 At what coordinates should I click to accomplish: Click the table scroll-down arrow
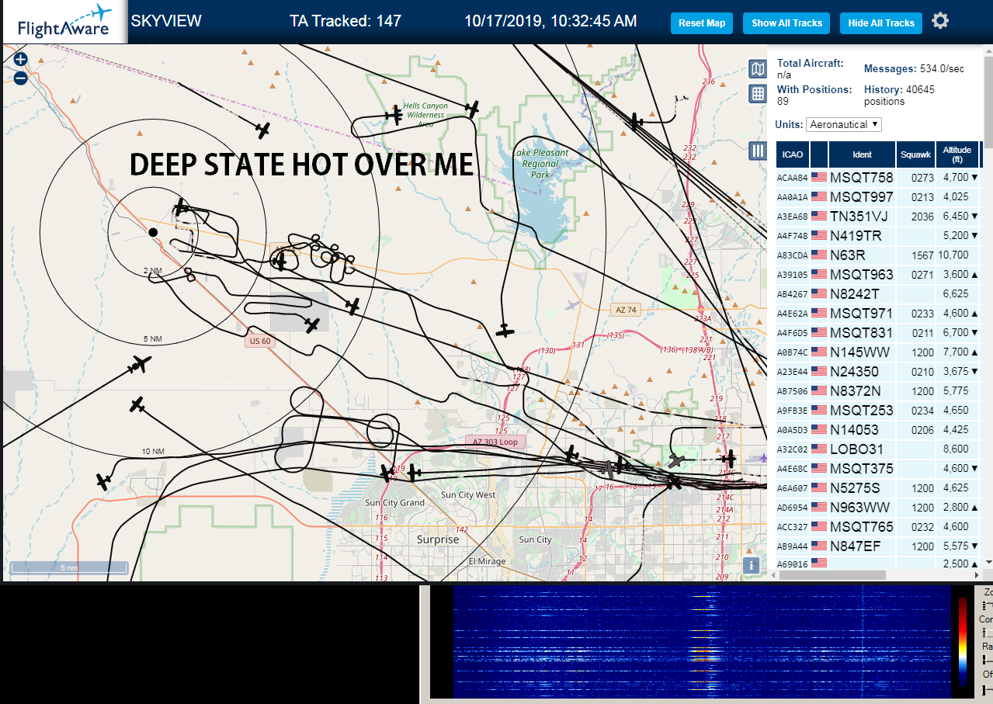click(988, 562)
